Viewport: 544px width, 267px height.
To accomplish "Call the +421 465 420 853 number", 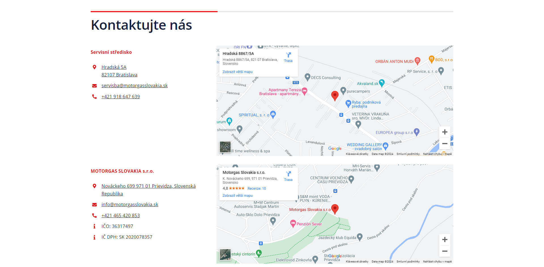I will click(121, 215).
